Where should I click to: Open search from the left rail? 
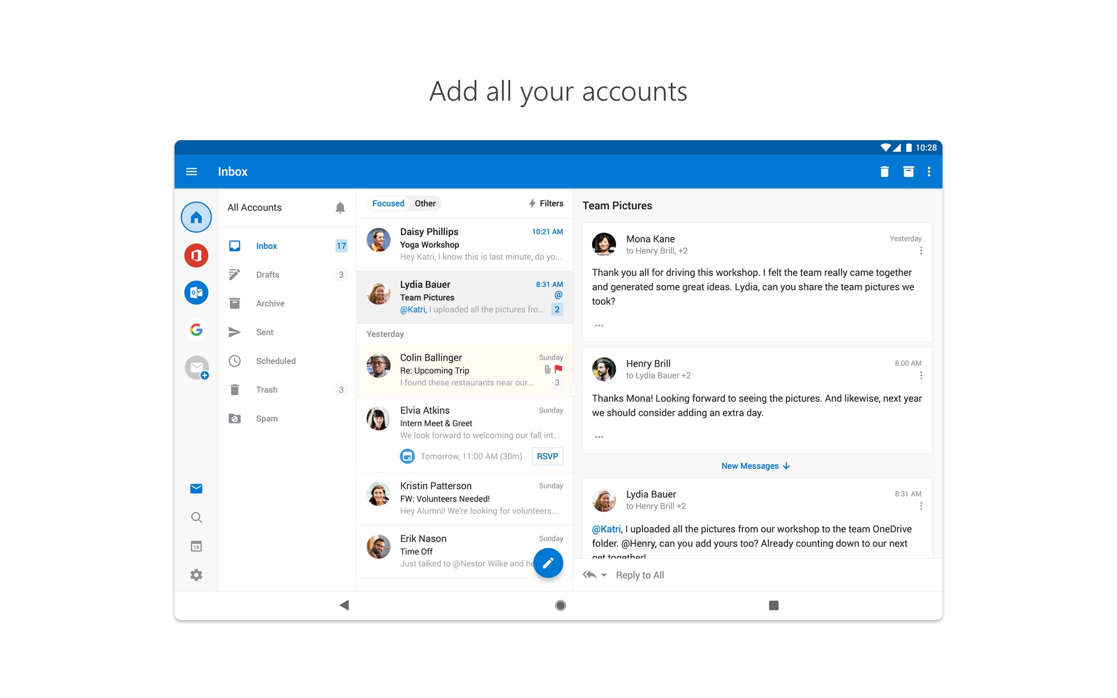(196, 517)
